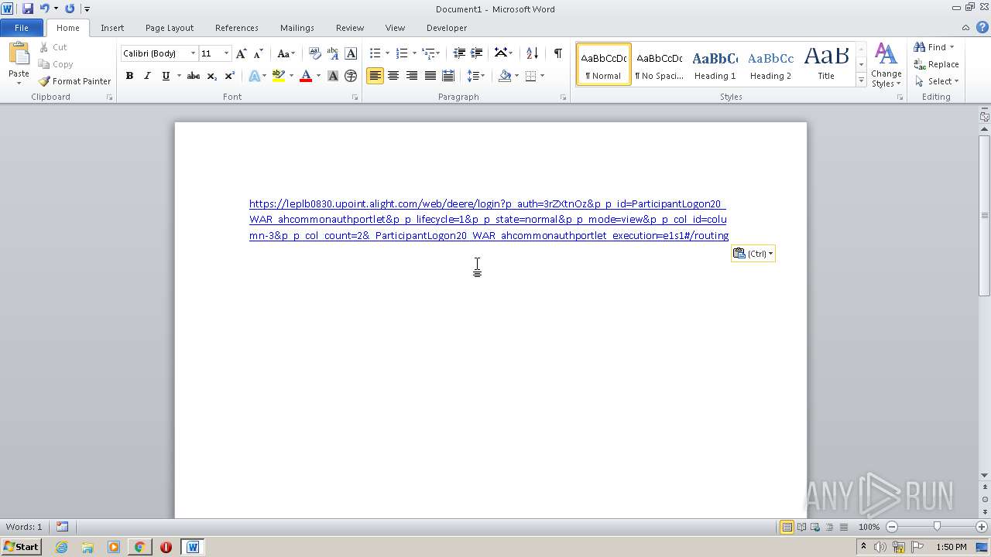The image size is (991, 557).
Task: Open the Word Help question icon
Action: pyautogui.click(x=982, y=27)
